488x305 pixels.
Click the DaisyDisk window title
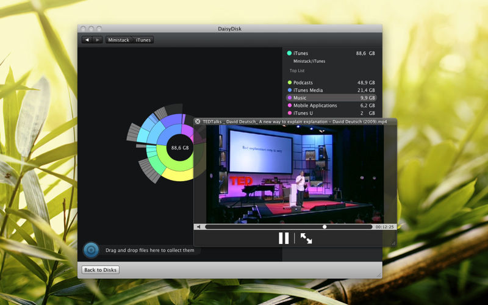230,29
